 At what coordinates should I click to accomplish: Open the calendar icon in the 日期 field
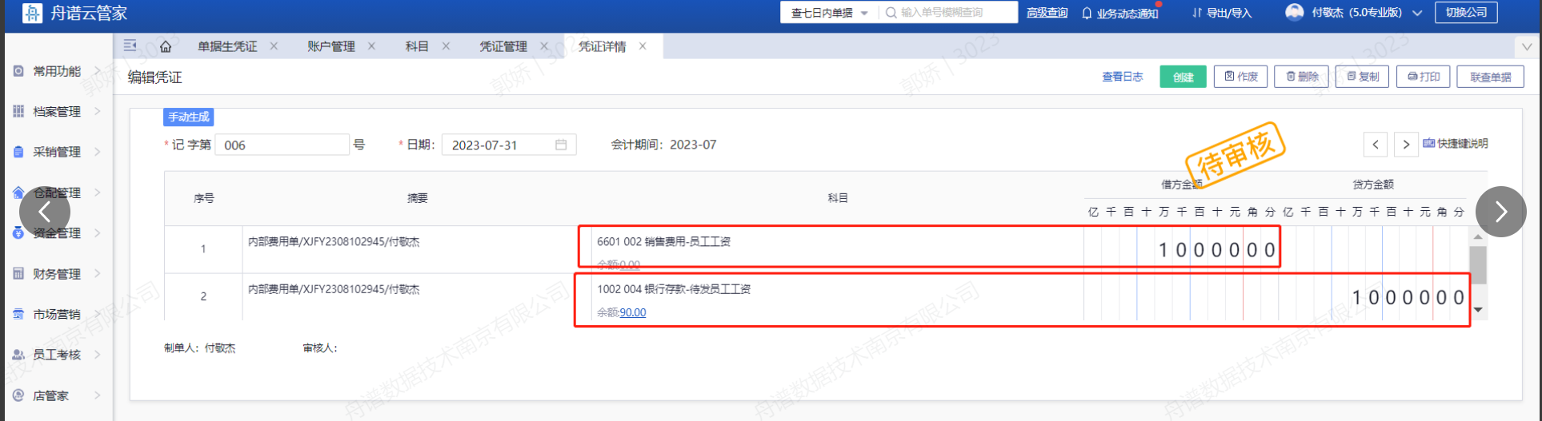pyautogui.click(x=561, y=145)
